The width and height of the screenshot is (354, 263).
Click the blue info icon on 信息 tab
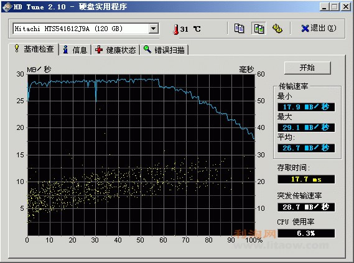66,50
